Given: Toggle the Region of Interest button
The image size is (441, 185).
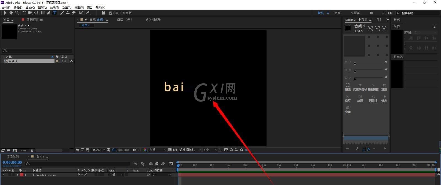Looking at the screenshot, I should click(x=170, y=150).
